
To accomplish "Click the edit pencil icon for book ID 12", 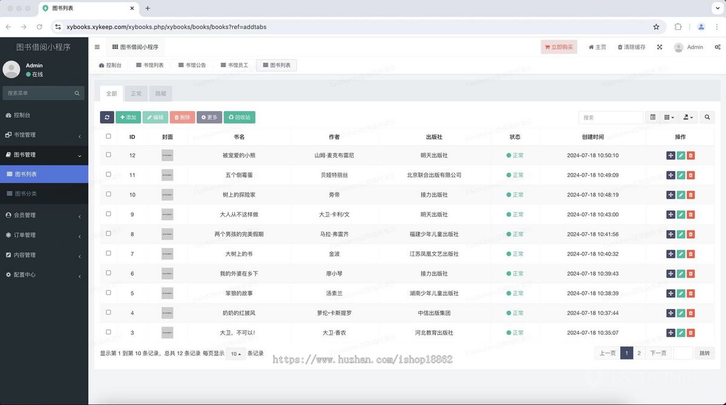I will click(680, 155).
